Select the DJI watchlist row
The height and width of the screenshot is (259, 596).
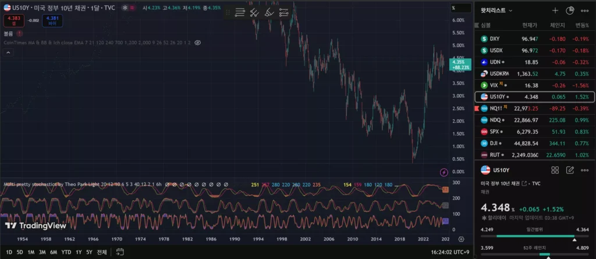[x=535, y=143]
